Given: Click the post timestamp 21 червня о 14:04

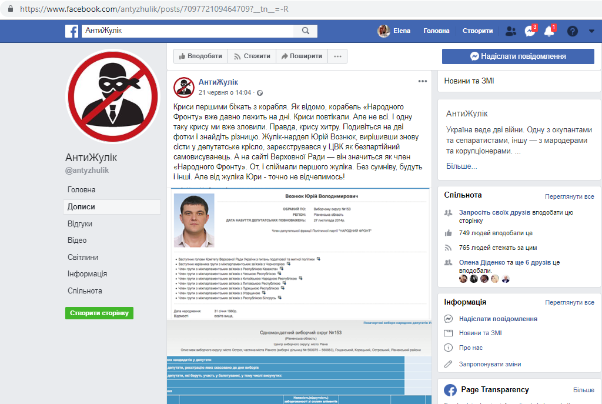Looking at the screenshot, I should 225,92.
